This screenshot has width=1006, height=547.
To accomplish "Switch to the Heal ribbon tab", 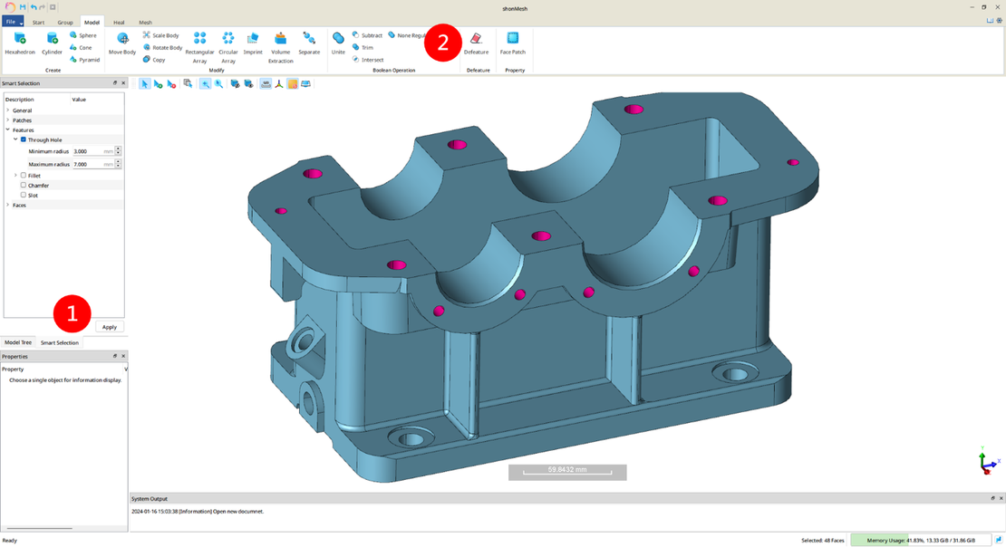I will 119,22.
